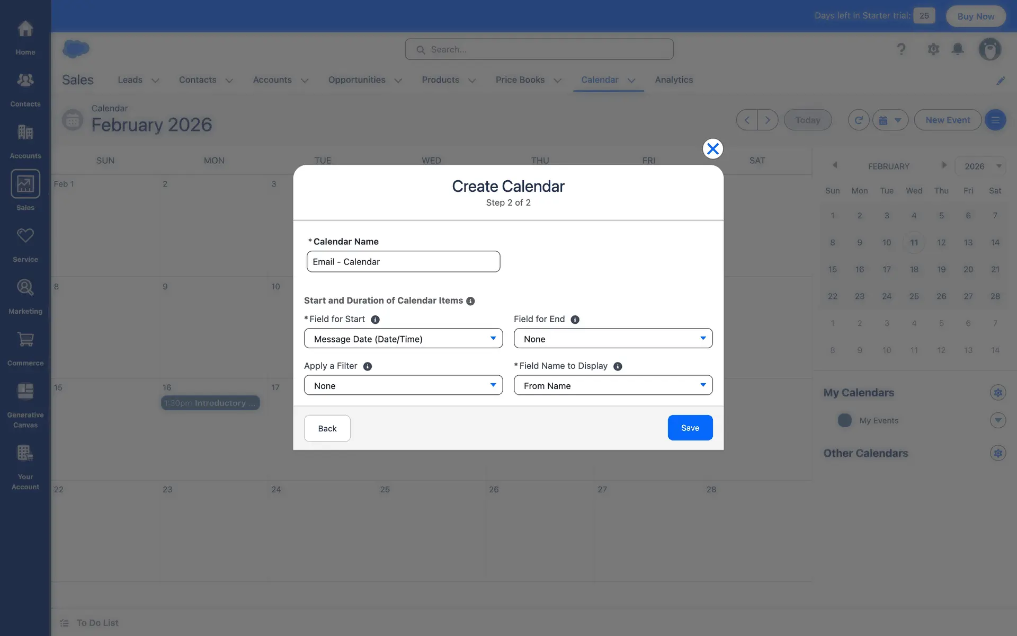Click the Marketing sidebar icon
The height and width of the screenshot is (636, 1017).
pyautogui.click(x=25, y=288)
